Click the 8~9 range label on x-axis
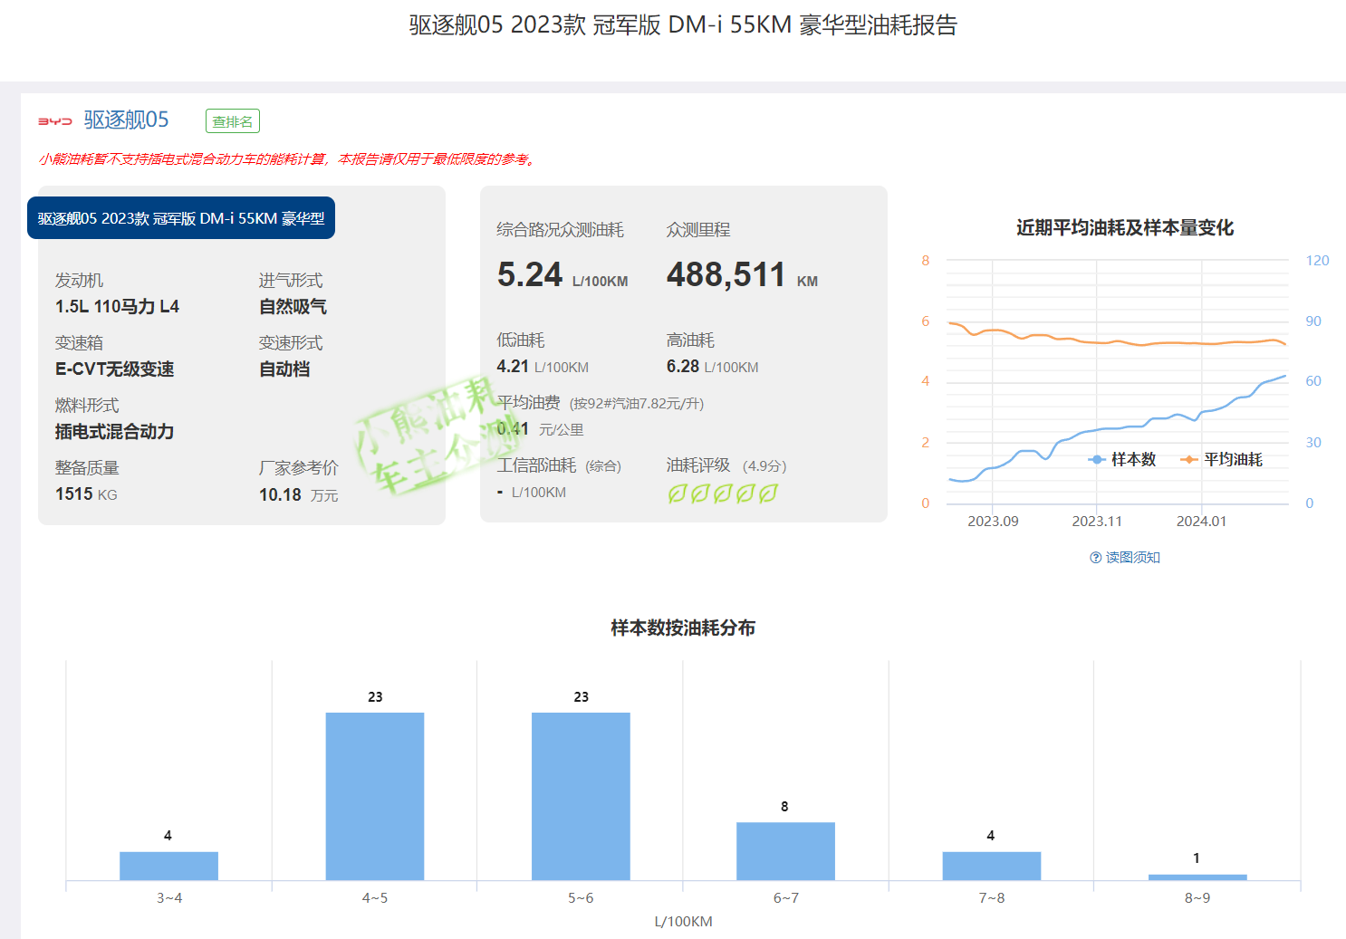 1197,898
